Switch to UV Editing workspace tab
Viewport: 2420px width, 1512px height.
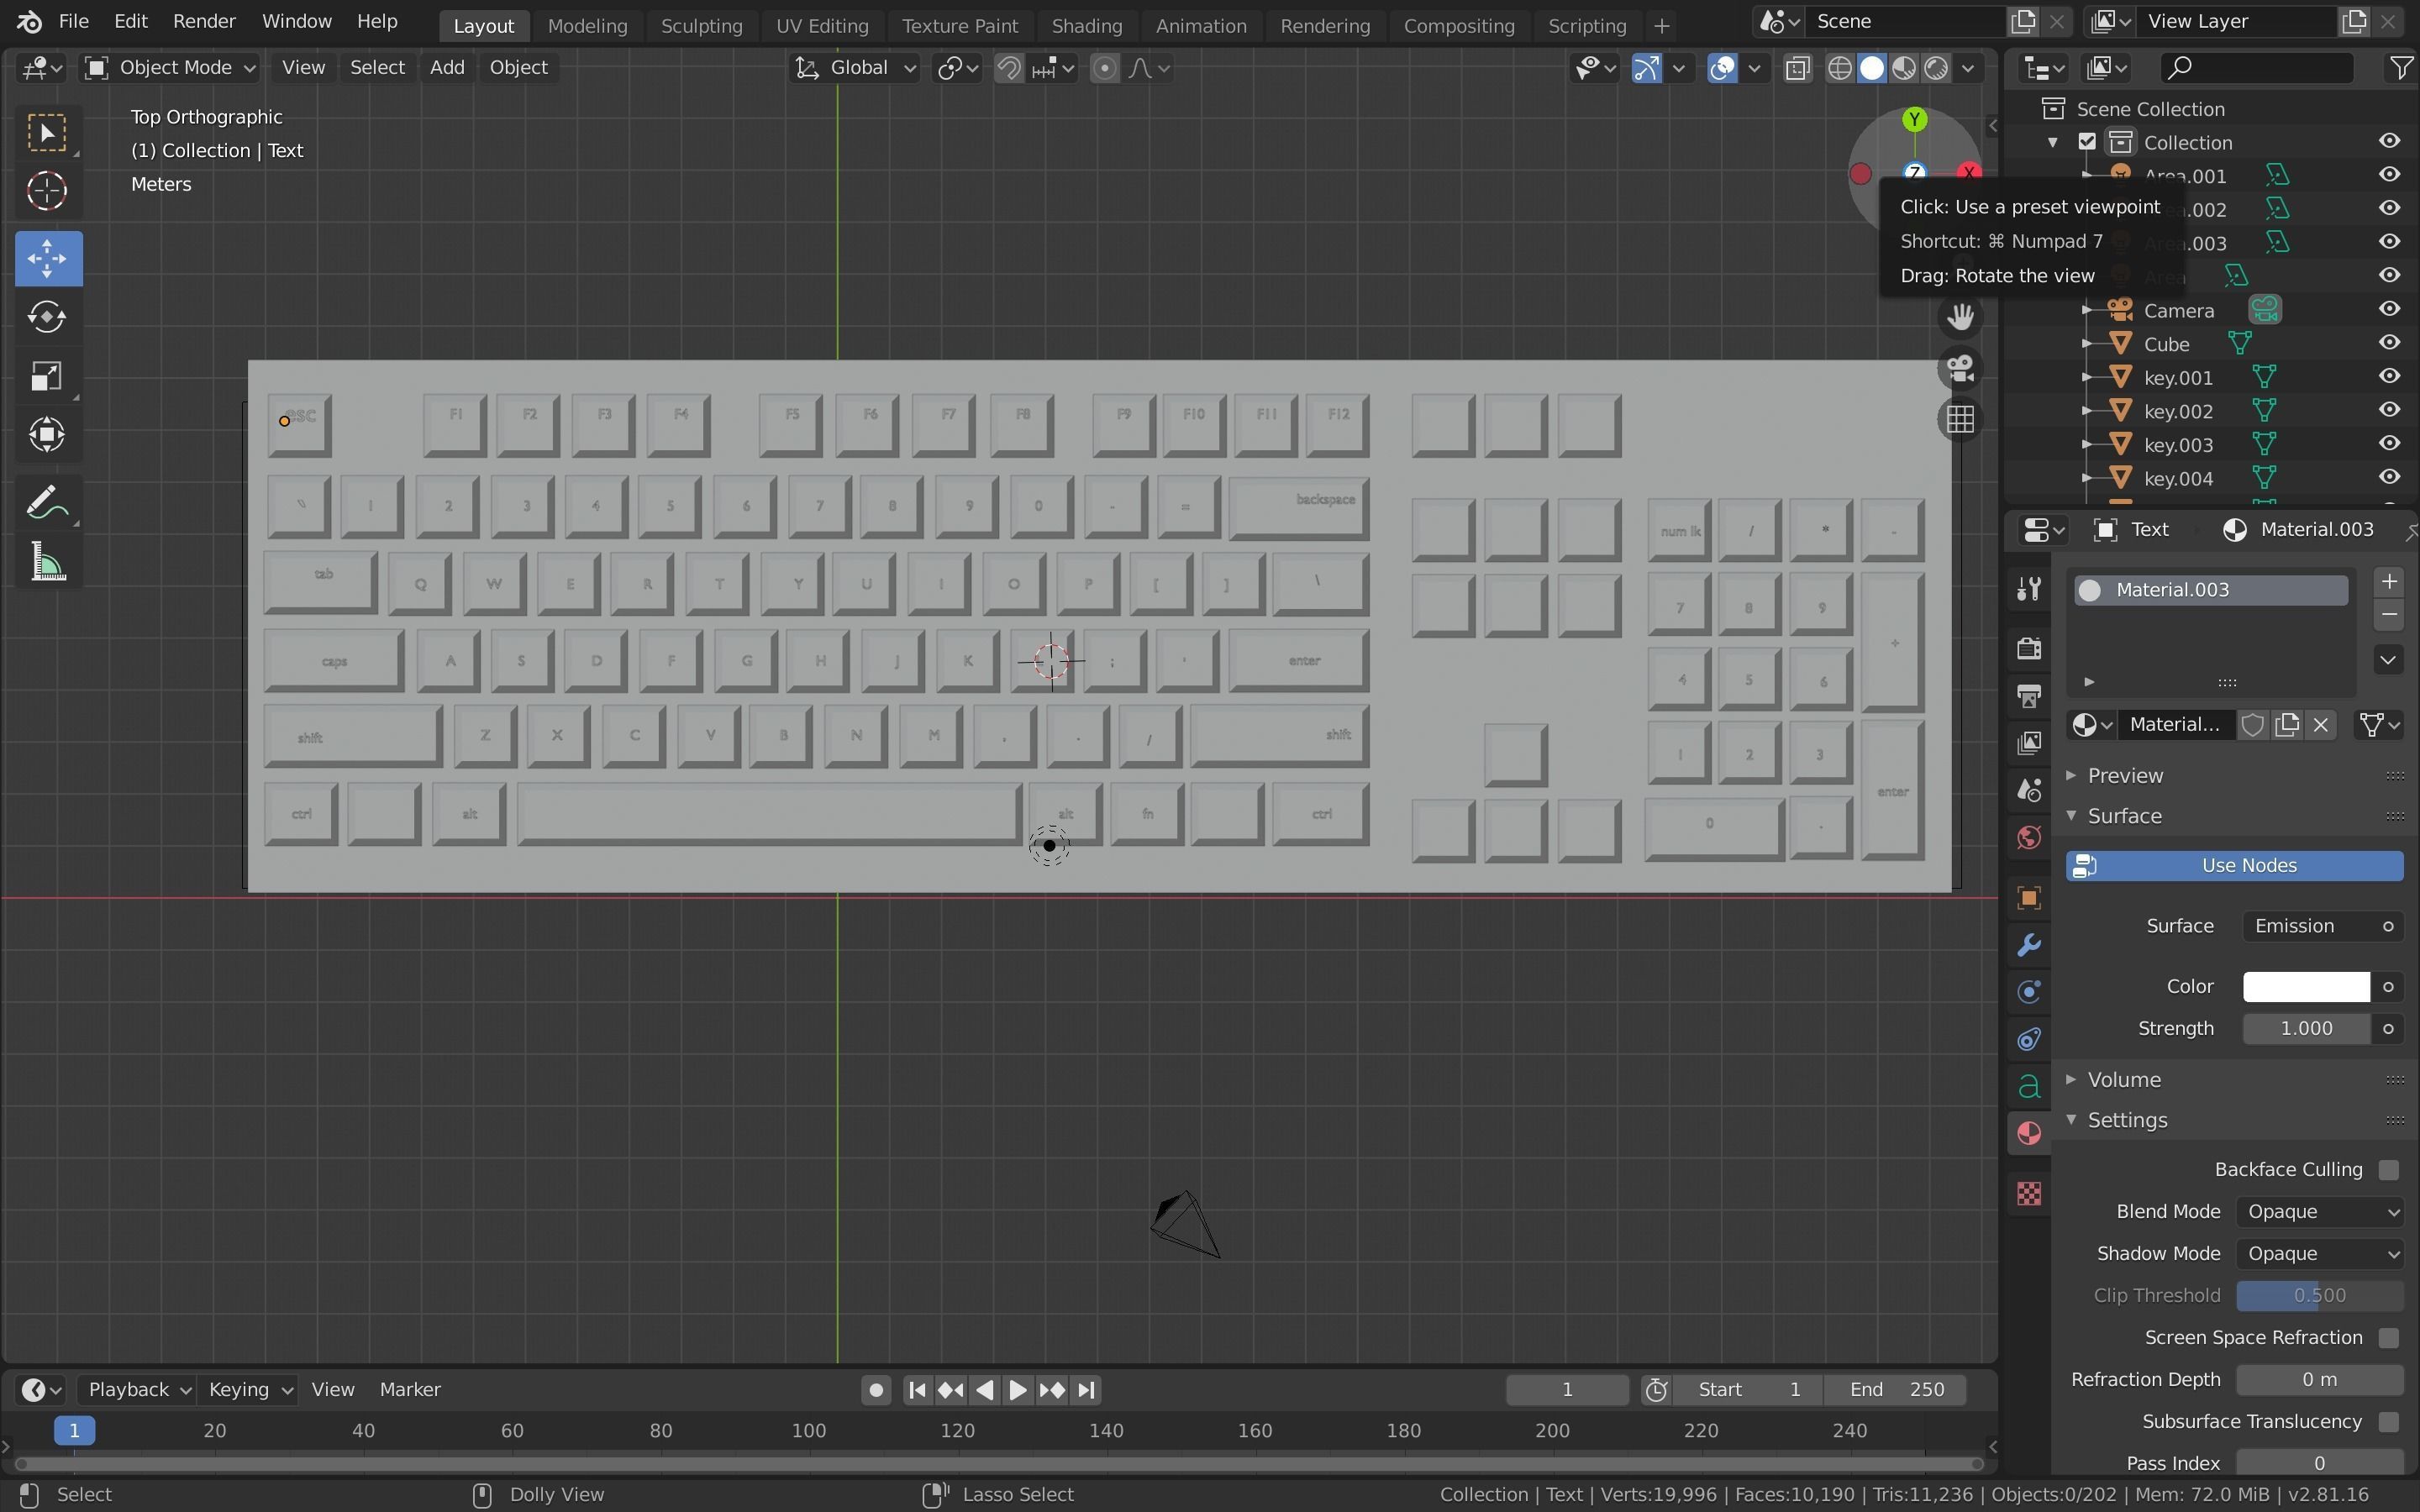click(822, 25)
